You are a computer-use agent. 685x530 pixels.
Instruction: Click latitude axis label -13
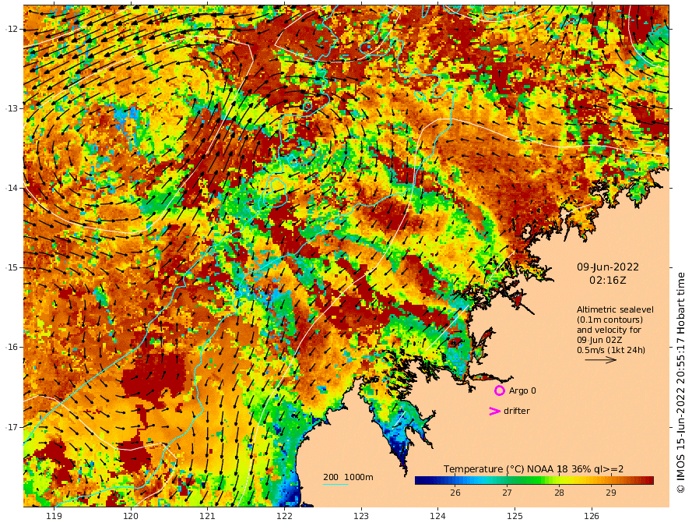(11, 108)
